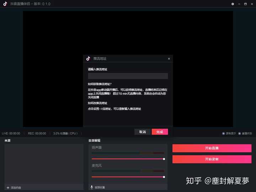Viewport: 256px width, 192px height.
Task: Minimize the Douyin live companion window
Action: point(239,4)
